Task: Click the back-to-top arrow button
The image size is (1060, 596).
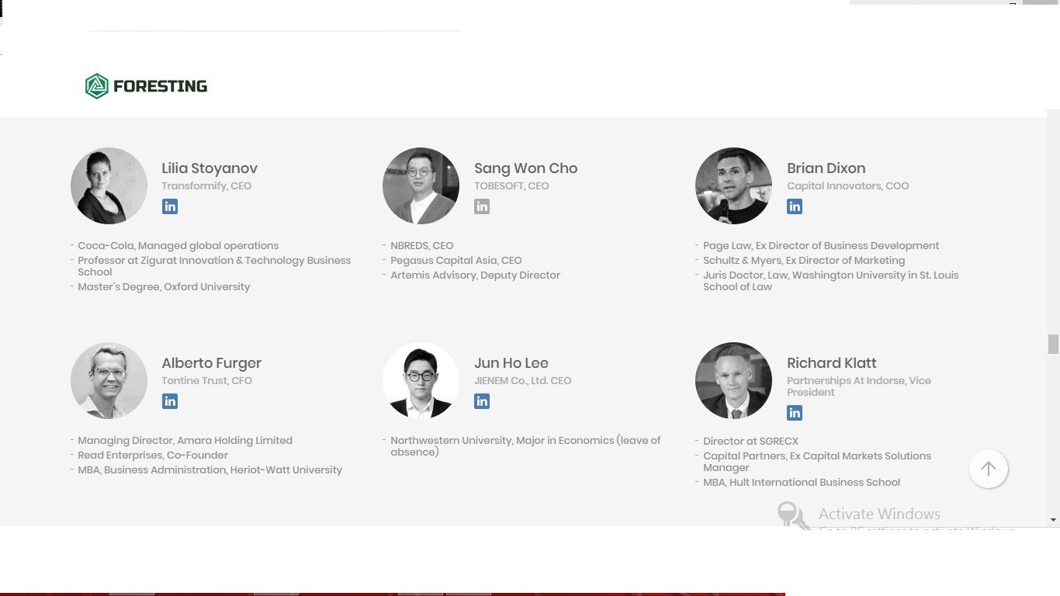Action: click(989, 469)
